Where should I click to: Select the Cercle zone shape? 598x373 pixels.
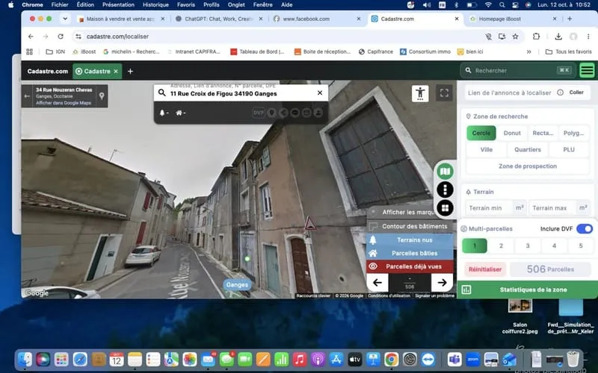pos(481,133)
